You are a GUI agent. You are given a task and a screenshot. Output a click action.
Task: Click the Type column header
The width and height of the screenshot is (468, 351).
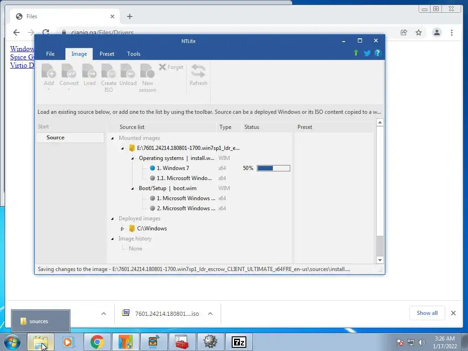pos(229,127)
